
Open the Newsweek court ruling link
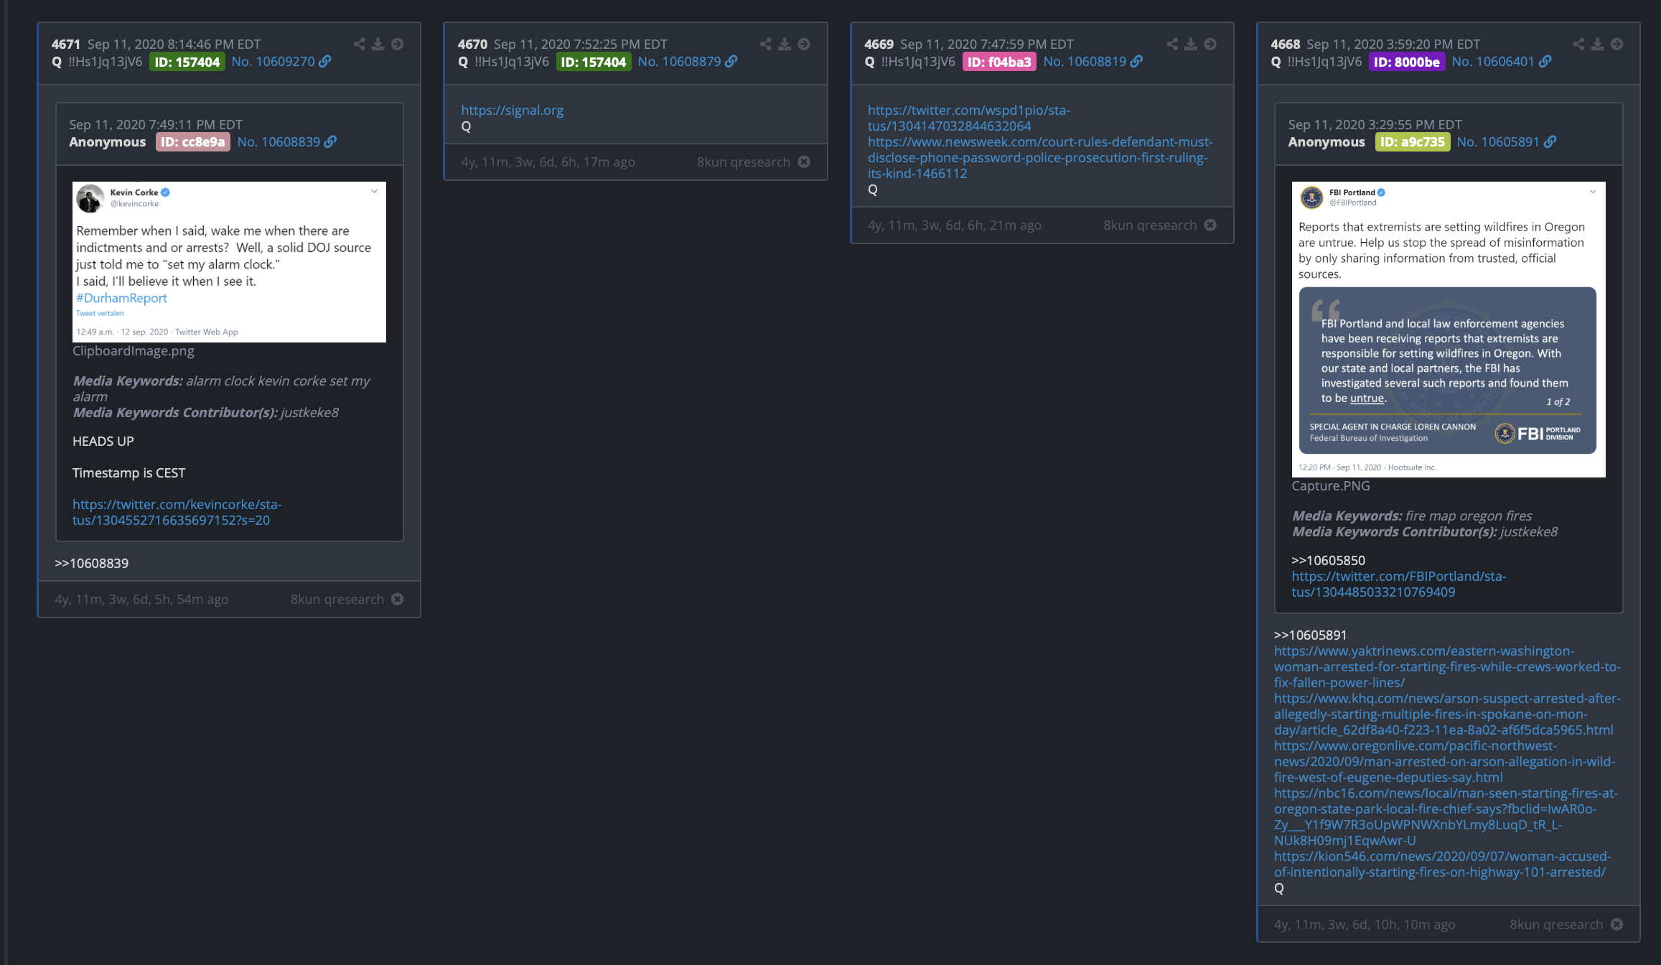tap(1039, 157)
